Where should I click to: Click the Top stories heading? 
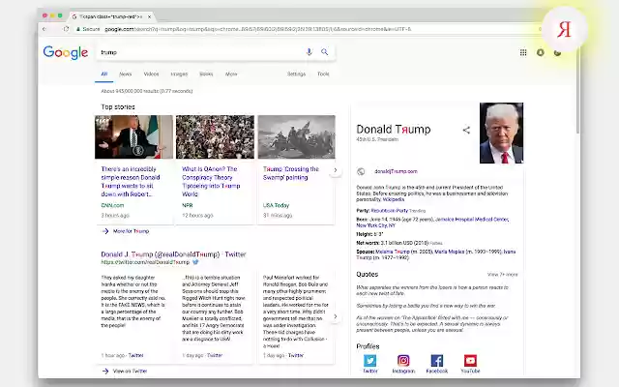(118, 107)
